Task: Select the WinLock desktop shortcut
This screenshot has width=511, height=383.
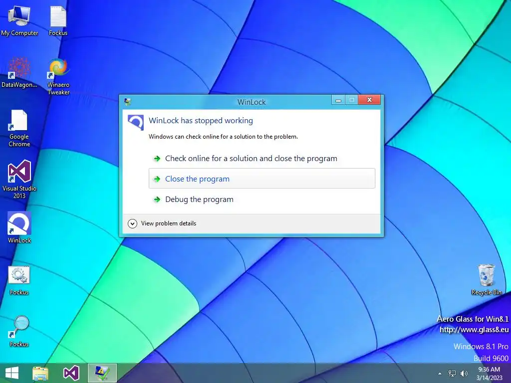Action: pos(19,227)
